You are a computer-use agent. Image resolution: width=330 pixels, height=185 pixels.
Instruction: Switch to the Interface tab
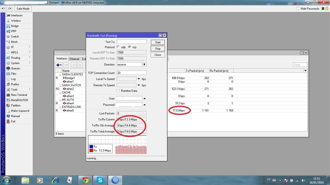coord(61,59)
